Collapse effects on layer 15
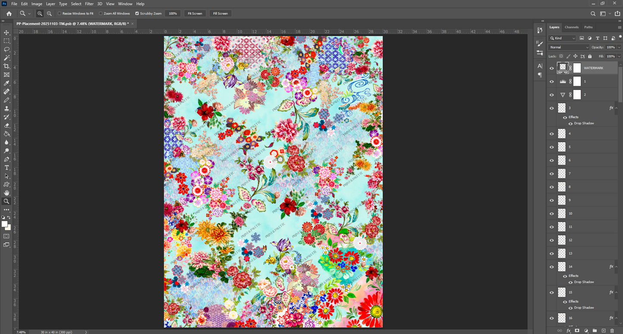This screenshot has width=623, height=334. coord(616,292)
